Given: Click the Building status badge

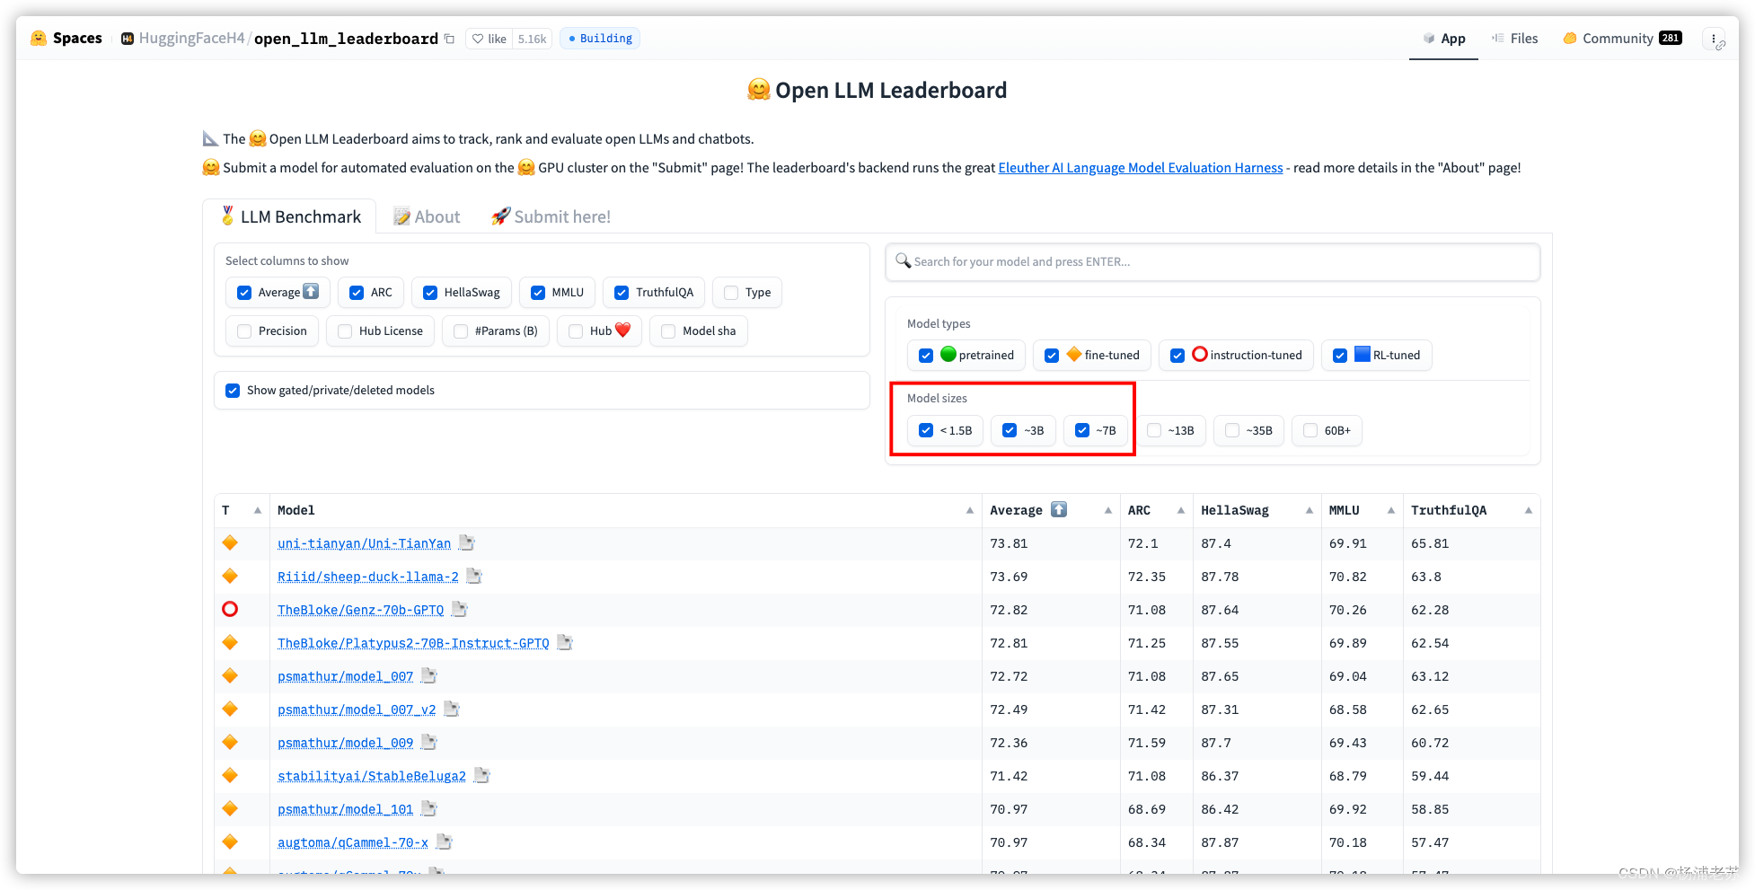Looking at the screenshot, I should pyautogui.click(x=600, y=39).
